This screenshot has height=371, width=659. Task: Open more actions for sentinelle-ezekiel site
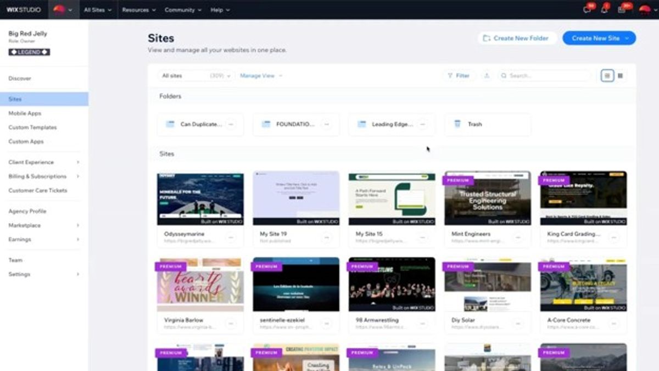pyautogui.click(x=327, y=324)
